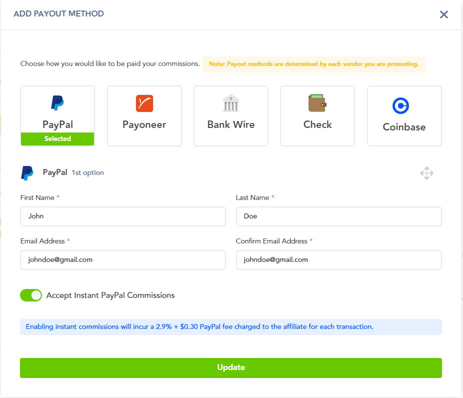Click the '1st option' label
This screenshot has width=463, height=398.
click(87, 172)
